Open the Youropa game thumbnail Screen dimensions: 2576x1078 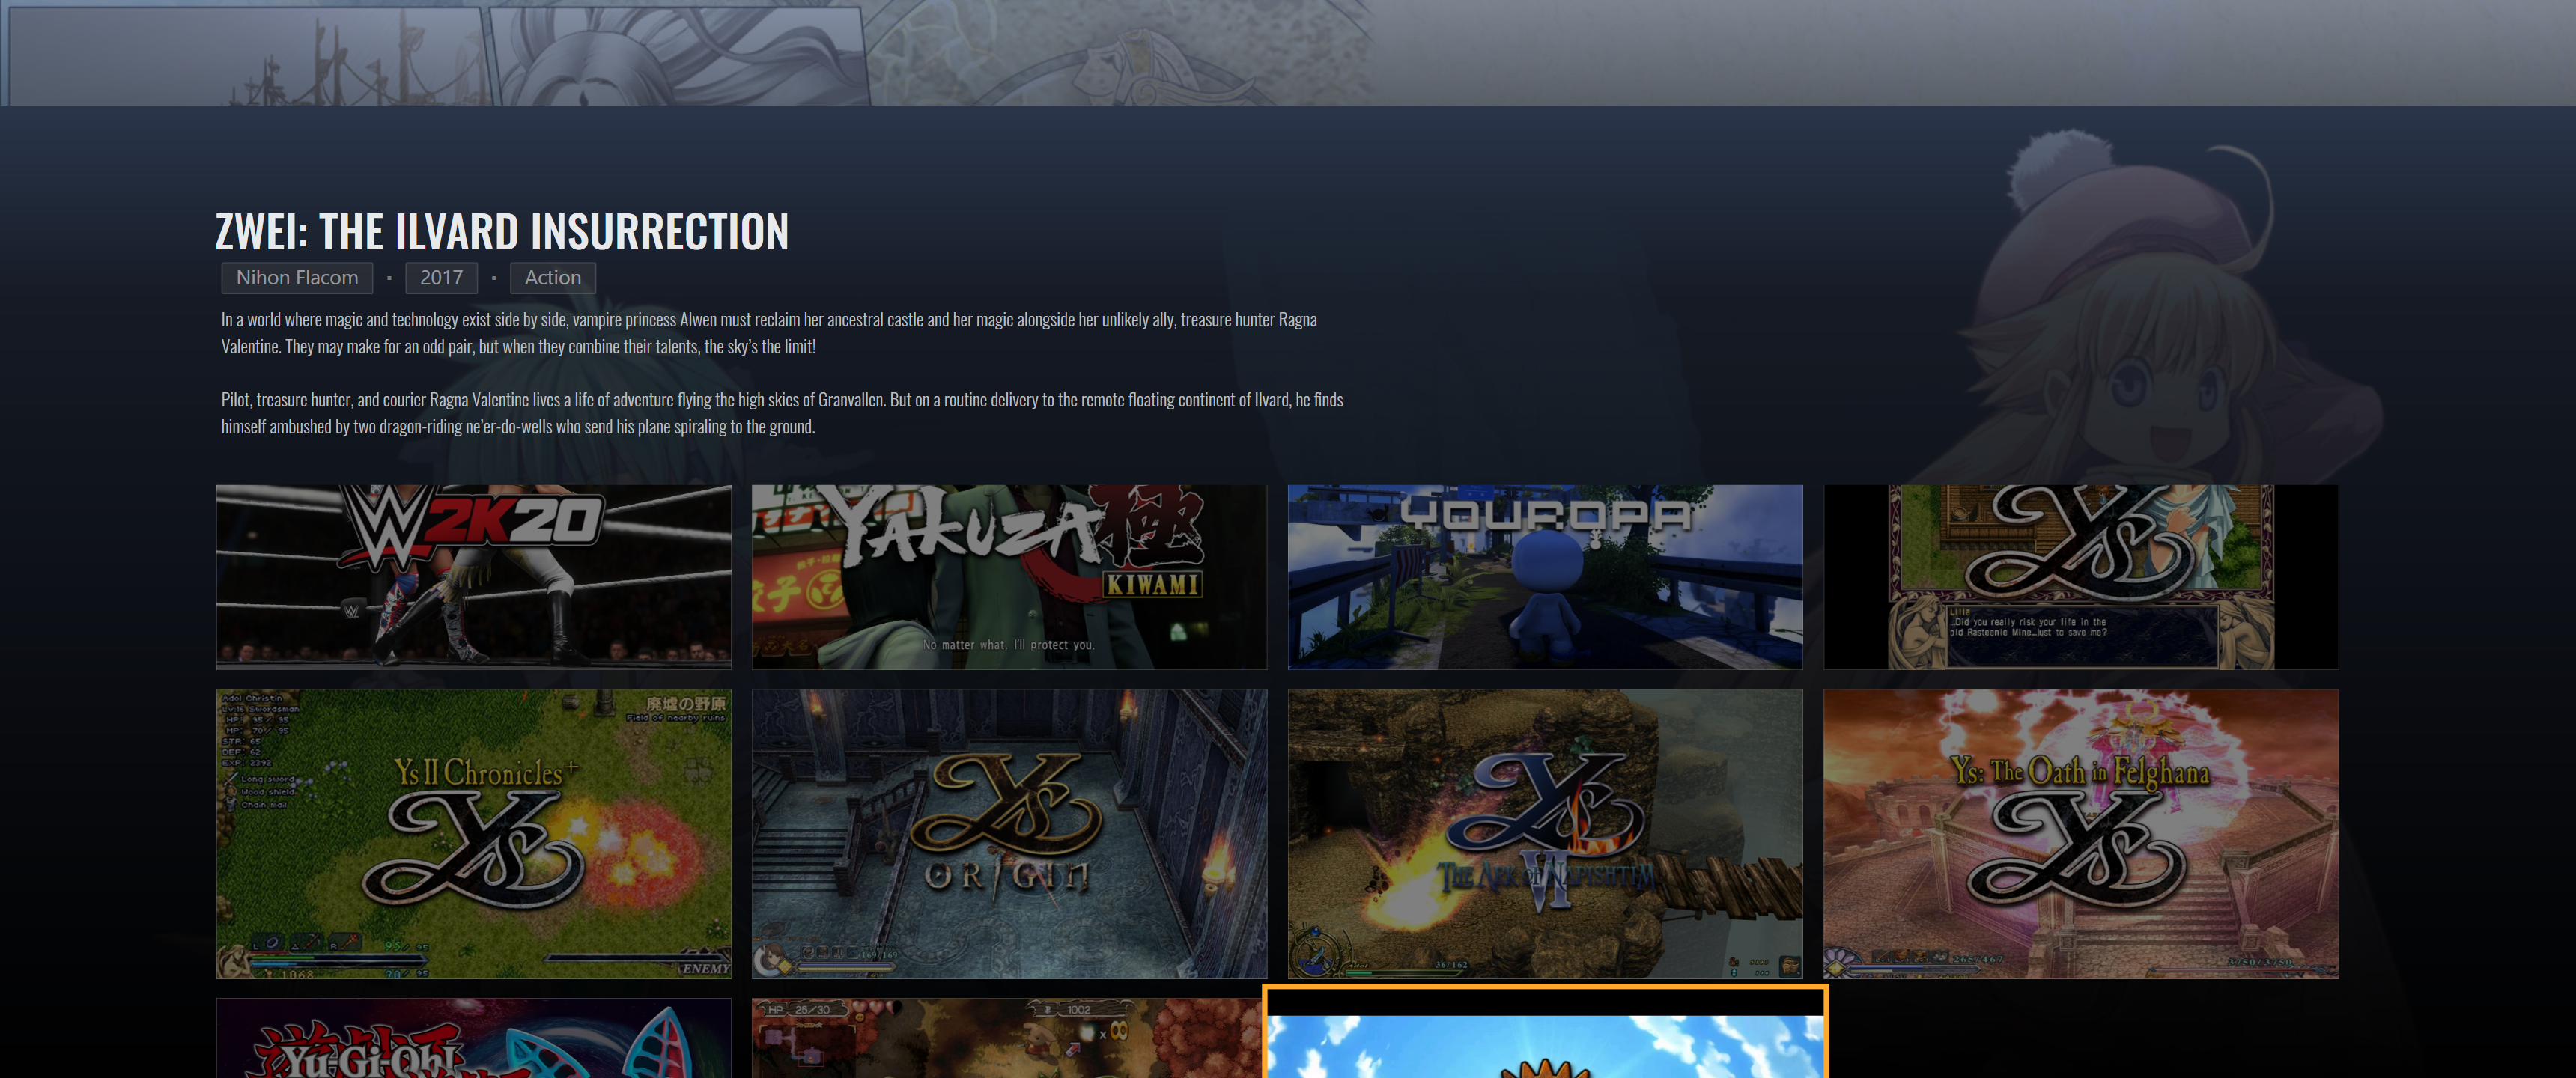point(1545,577)
